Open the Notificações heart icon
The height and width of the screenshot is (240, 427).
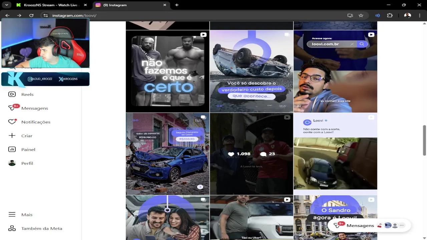click(12, 122)
